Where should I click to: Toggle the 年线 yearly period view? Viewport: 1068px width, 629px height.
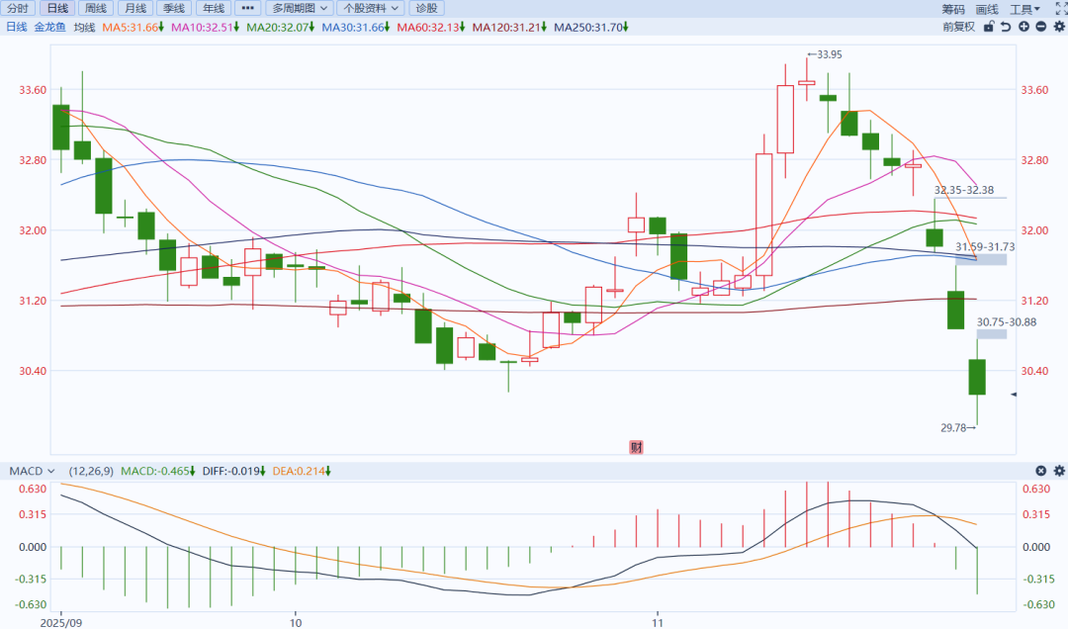(x=213, y=8)
